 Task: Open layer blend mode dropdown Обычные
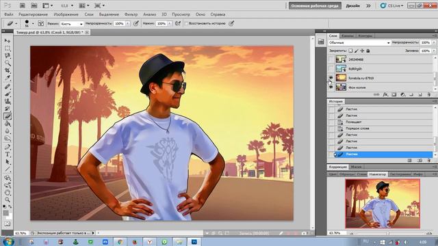pyautogui.click(x=359, y=42)
